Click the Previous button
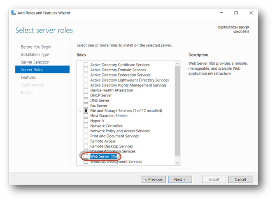The height and width of the screenshot is (202, 275). tap(154, 179)
